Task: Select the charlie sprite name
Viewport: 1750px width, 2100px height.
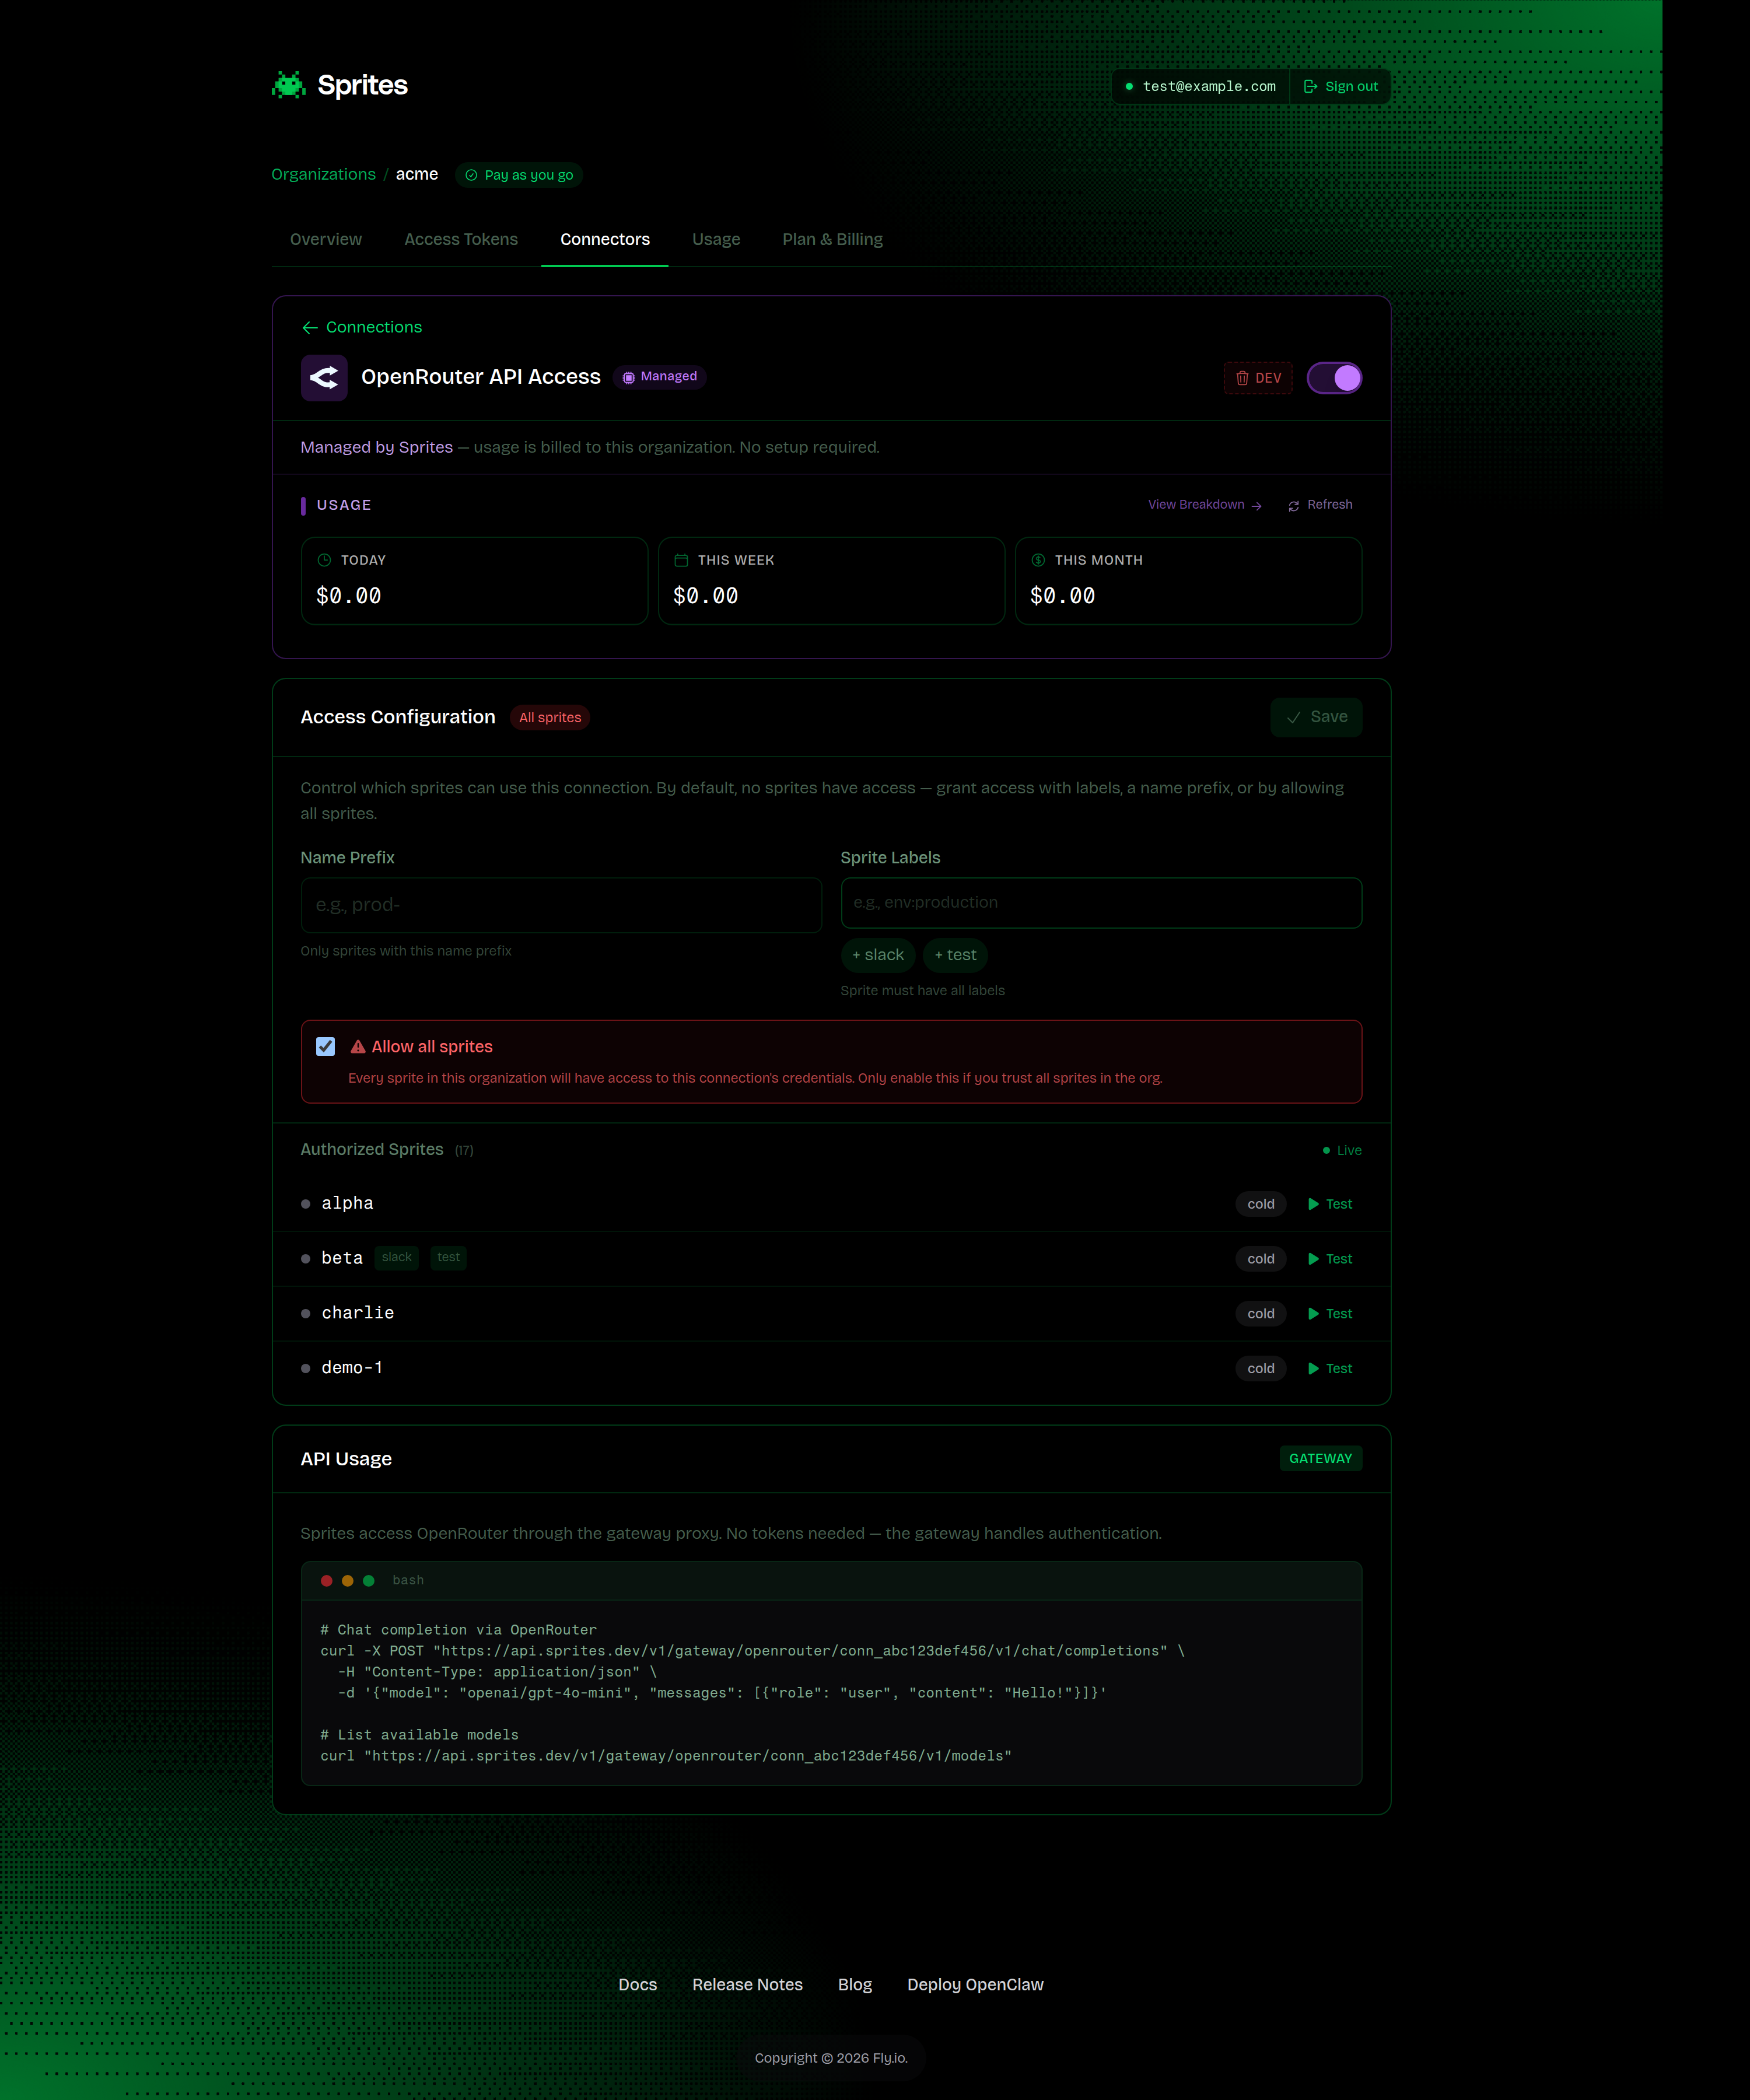Action: [x=358, y=1313]
